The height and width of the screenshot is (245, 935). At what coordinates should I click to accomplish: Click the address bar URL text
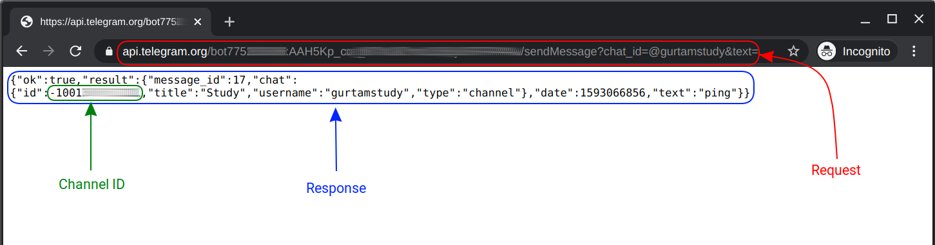click(x=440, y=51)
